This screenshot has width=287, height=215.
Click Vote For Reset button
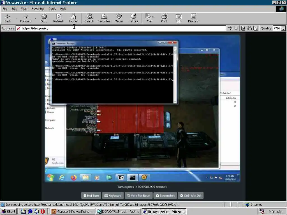(x=138, y=195)
